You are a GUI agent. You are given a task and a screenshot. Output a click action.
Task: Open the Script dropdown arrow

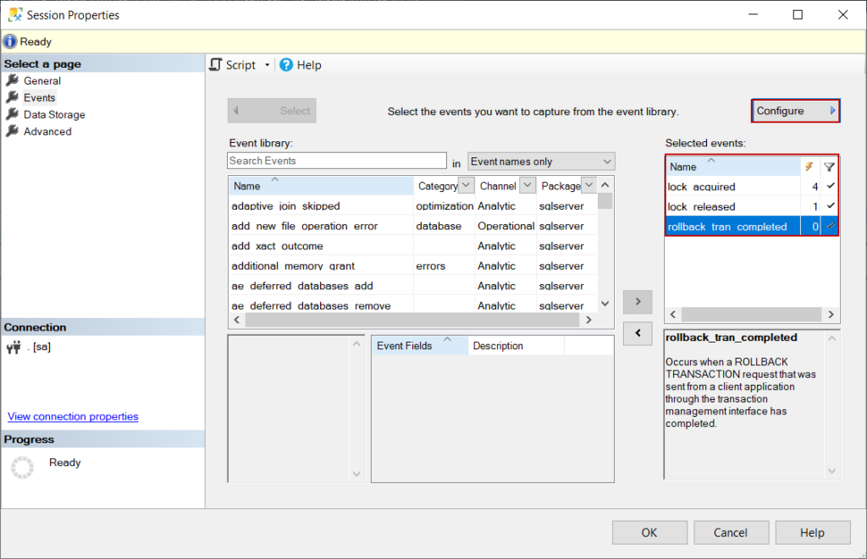tap(265, 64)
